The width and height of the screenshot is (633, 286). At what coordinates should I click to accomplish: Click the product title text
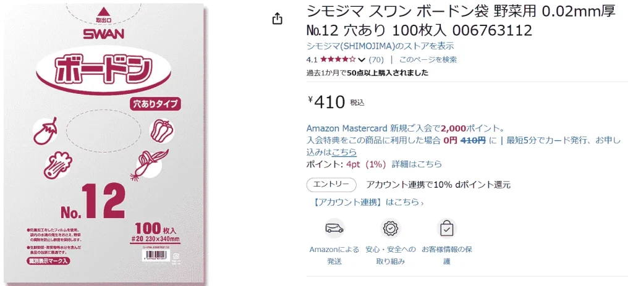point(461,21)
